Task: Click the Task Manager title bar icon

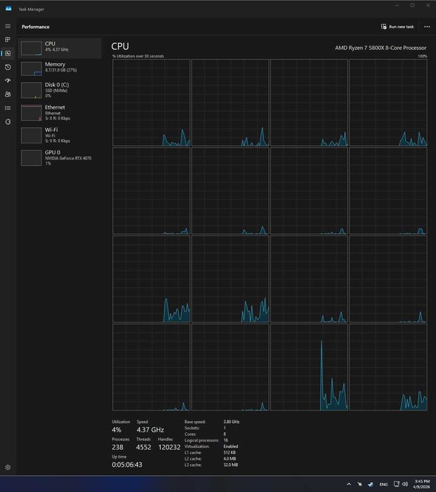Action: pyautogui.click(x=8, y=8)
